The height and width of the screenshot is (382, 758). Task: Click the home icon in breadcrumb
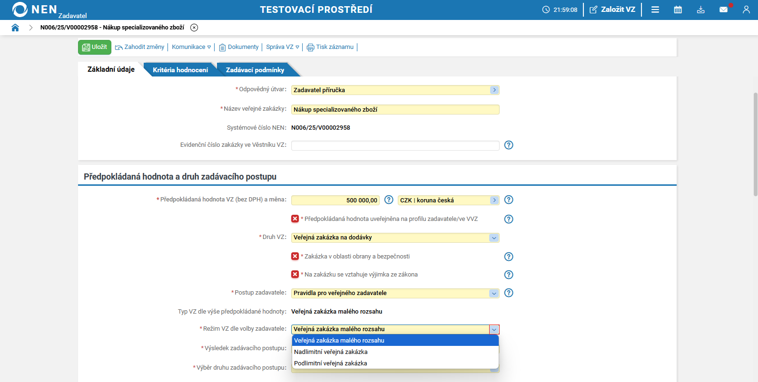point(15,28)
